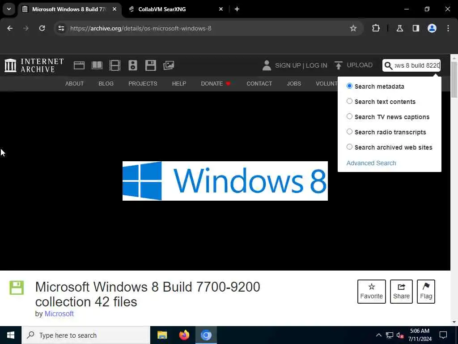
Task: Click the SIGN UP link
Action: point(288,65)
